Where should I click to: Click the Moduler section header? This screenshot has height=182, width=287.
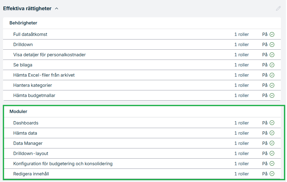[18, 111]
